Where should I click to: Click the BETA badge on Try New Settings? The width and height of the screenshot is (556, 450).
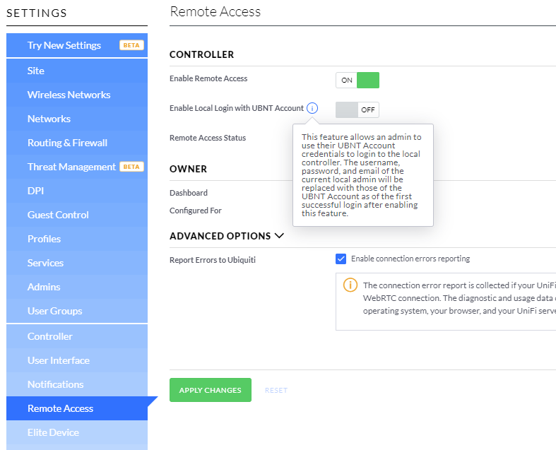tap(131, 45)
